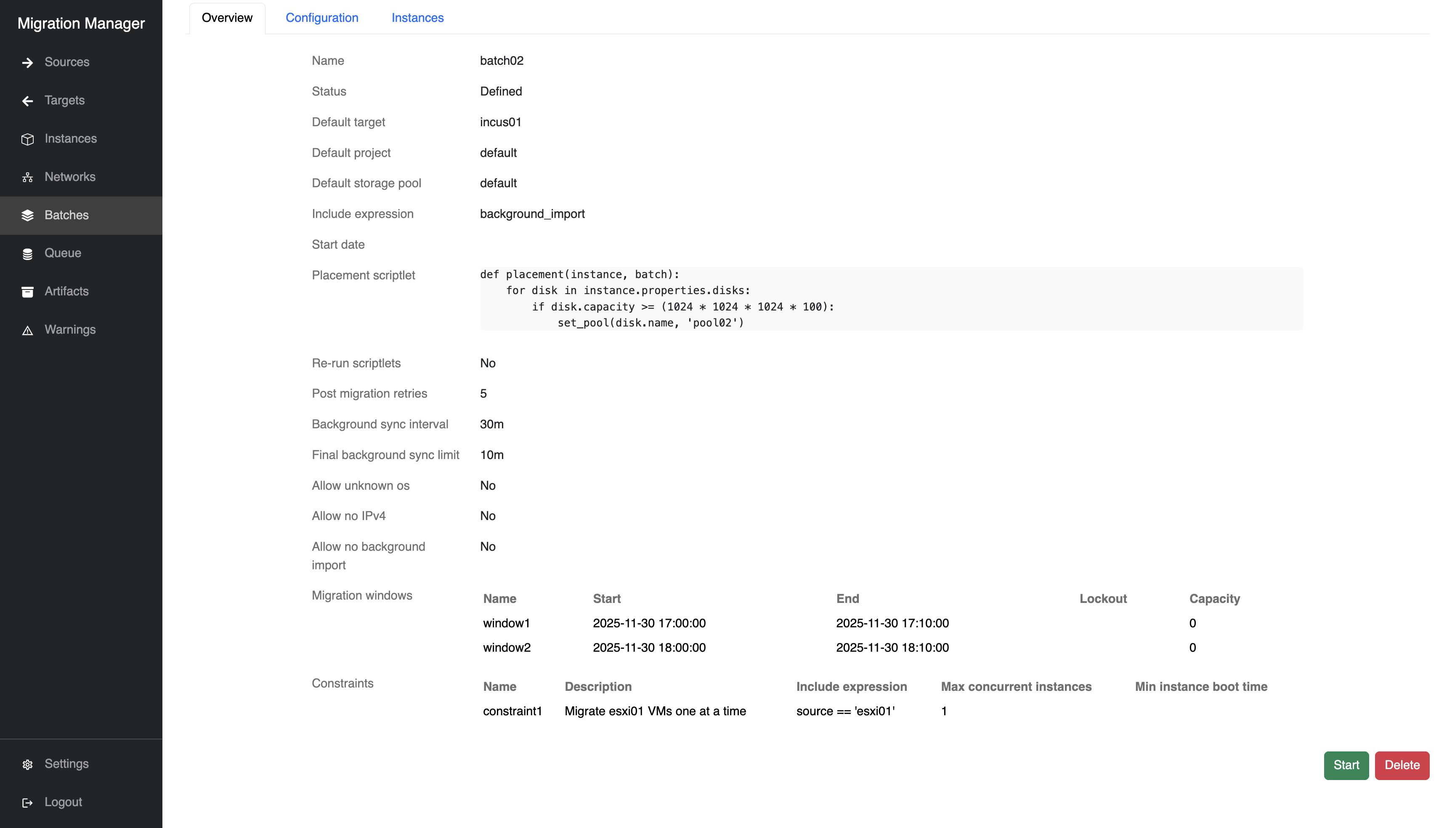Click the Logout exit icon
Viewport: 1439px width, 828px height.
tap(27, 802)
